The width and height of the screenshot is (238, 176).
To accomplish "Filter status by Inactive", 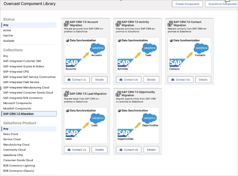I will [8, 35].
